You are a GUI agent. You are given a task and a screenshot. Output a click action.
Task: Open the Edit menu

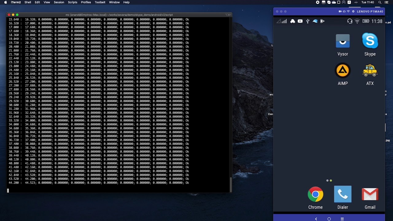pos(37,2)
